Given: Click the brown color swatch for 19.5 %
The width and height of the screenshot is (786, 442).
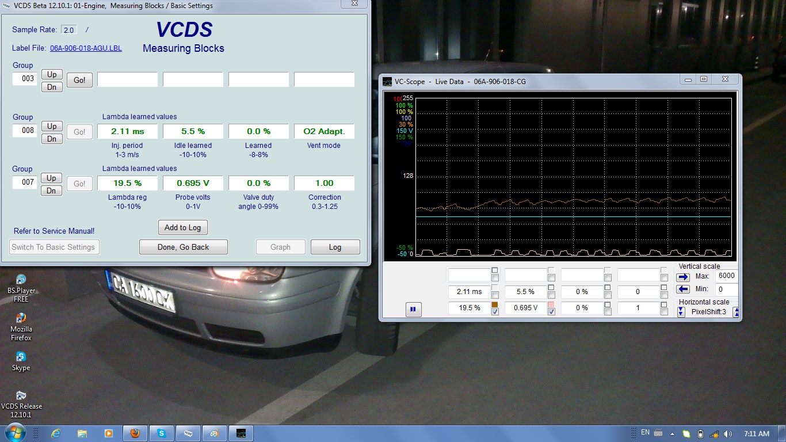Looking at the screenshot, I should pos(495,304).
